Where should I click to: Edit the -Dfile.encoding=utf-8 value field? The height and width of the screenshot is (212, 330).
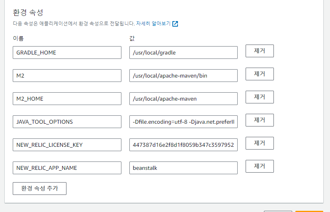pyautogui.click(x=183, y=122)
